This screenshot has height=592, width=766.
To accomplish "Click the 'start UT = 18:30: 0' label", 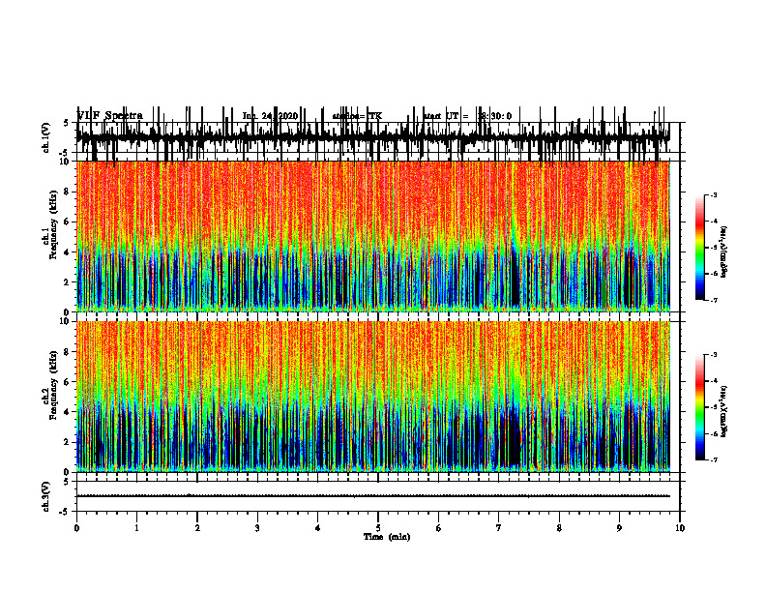I will (x=467, y=116).
